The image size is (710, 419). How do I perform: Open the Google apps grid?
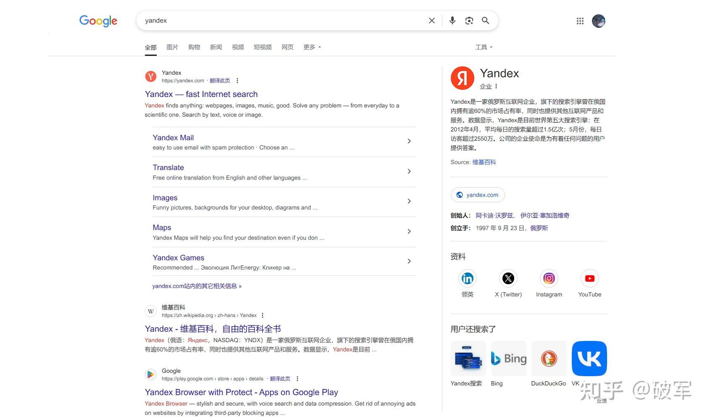coord(580,21)
